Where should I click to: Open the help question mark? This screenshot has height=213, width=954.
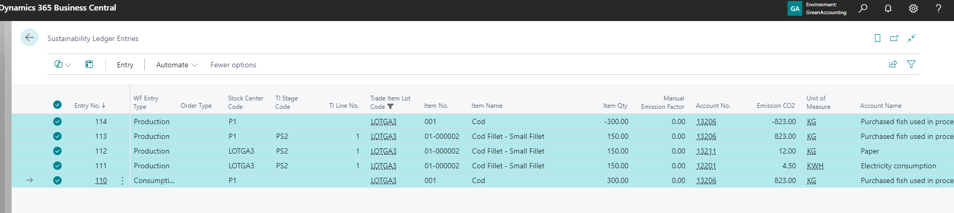click(x=938, y=8)
